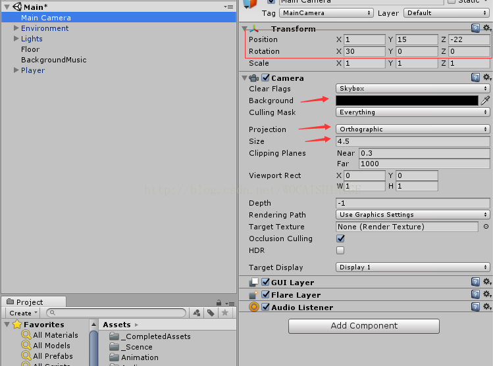Open GUI Layer gear settings menu
Image resolution: width=493 pixels, height=366 pixels.
point(486,281)
